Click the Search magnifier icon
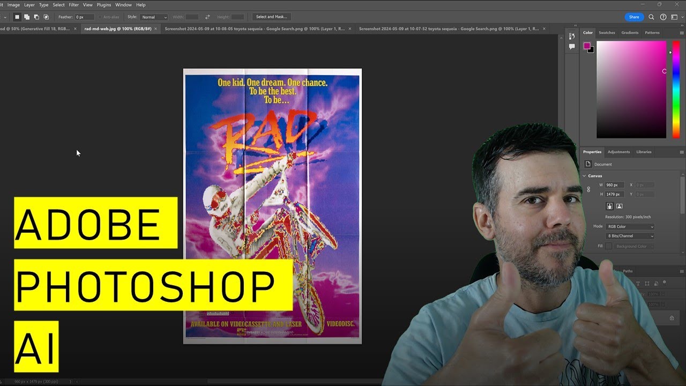Screen dimensions: 686x386 click(652, 17)
